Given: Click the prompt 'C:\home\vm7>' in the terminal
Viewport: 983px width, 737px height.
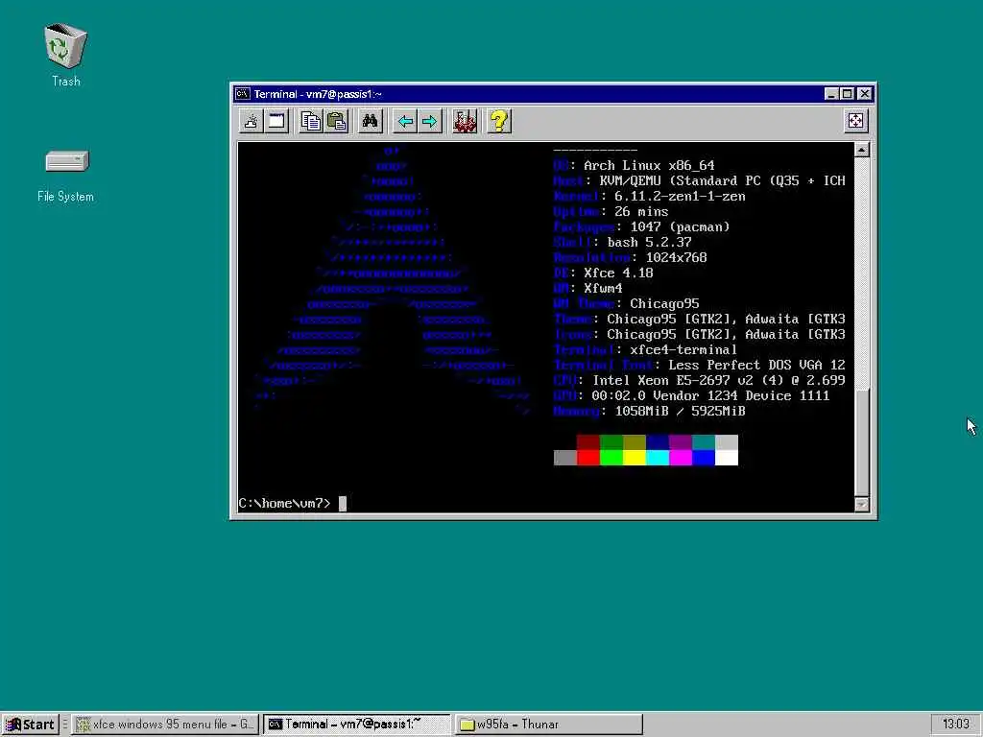Looking at the screenshot, I should click(284, 503).
